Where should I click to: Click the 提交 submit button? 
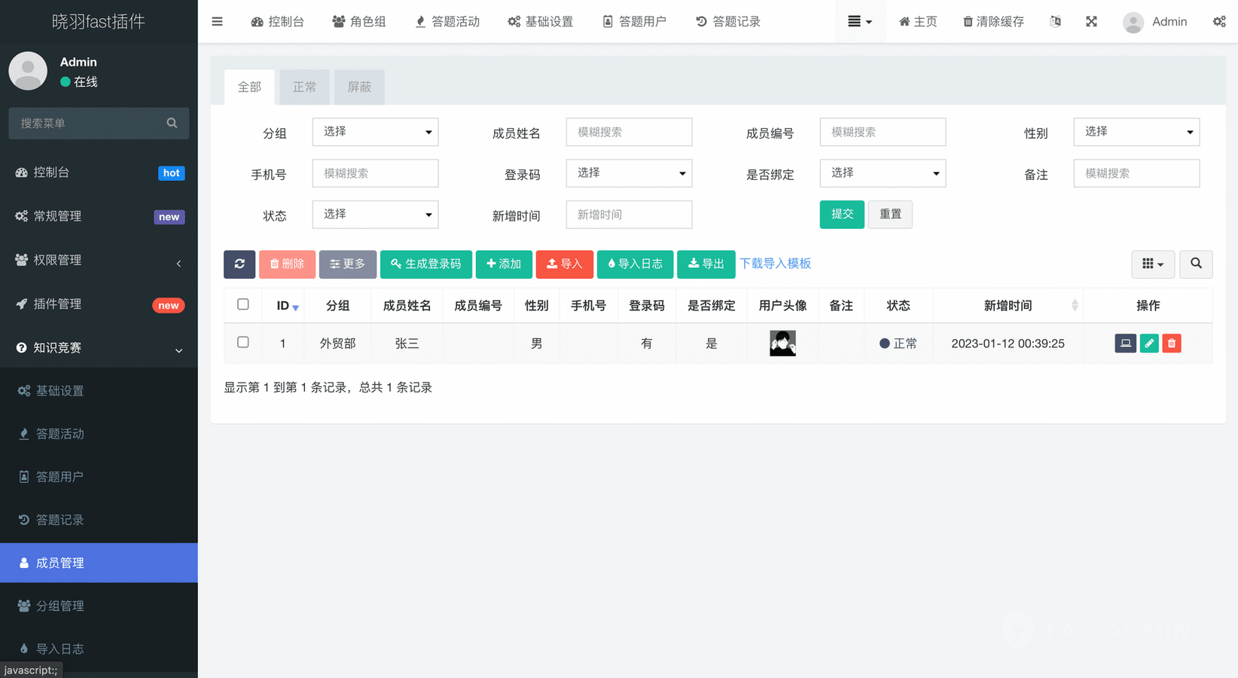[x=842, y=214]
